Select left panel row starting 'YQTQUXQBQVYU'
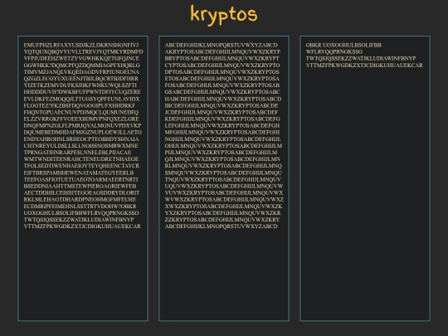The width and height of the screenshot is (448, 336). click(x=84, y=51)
